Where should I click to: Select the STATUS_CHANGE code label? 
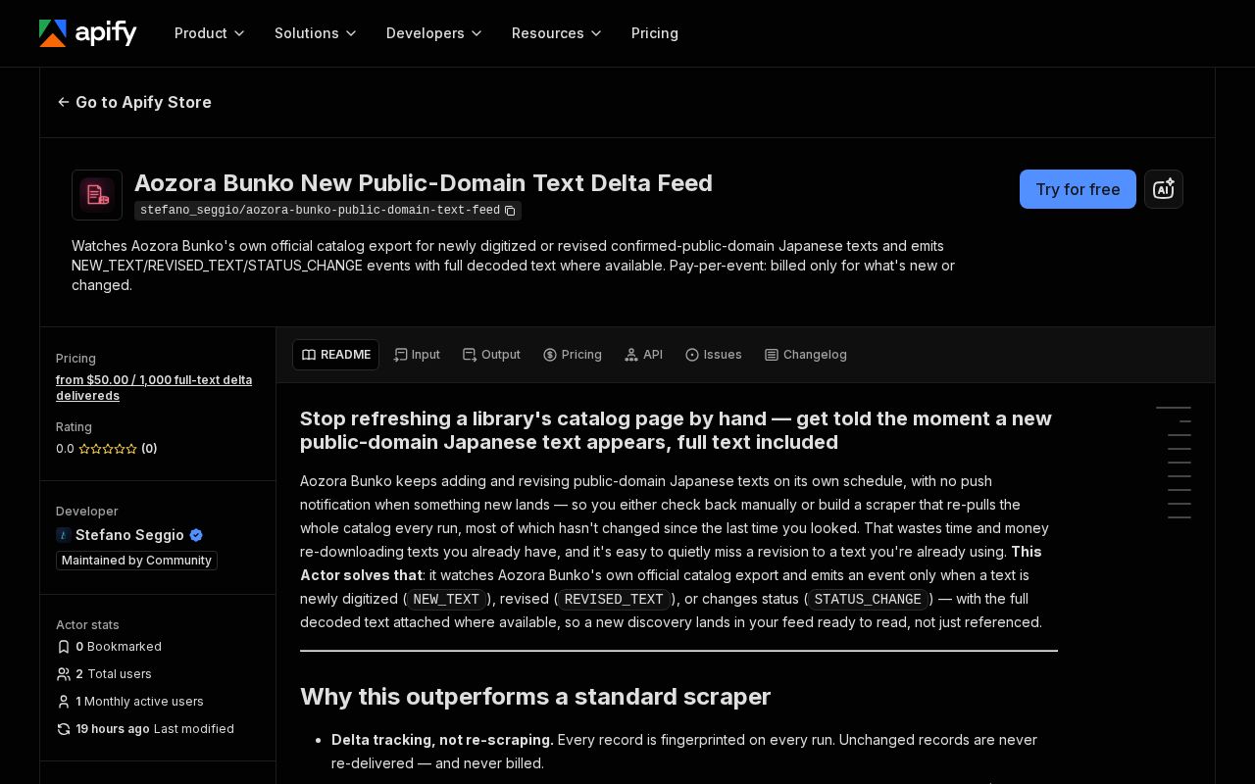click(868, 600)
